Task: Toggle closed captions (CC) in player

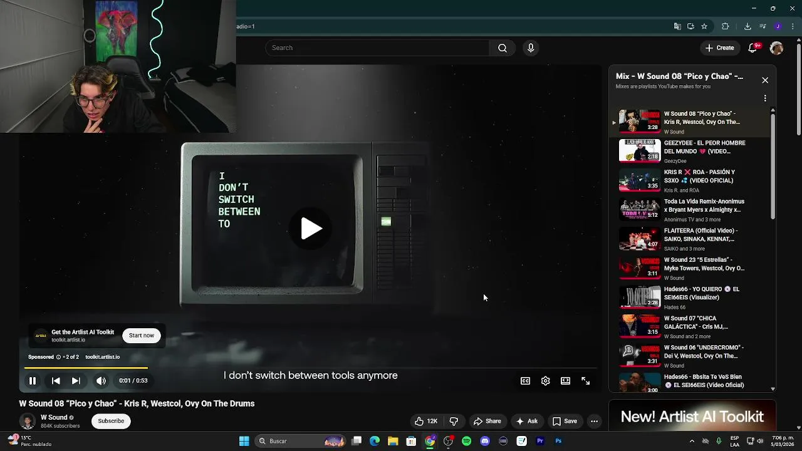Action: (526, 381)
